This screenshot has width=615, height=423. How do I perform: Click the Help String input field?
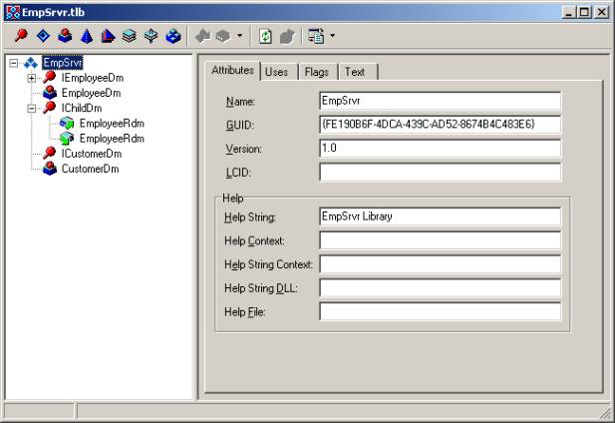click(440, 215)
